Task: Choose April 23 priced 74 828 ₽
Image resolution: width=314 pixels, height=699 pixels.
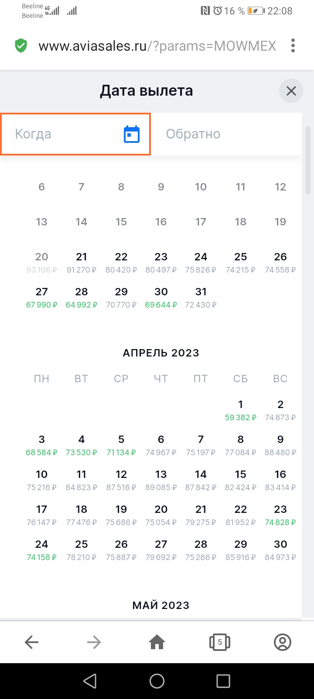Action: click(x=280, y=515)
